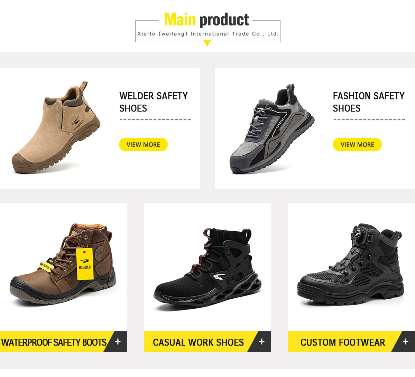Click View More under Welder Safety Shoes
The width and height of the screenshot is (415, 377).
click(143, 145)
